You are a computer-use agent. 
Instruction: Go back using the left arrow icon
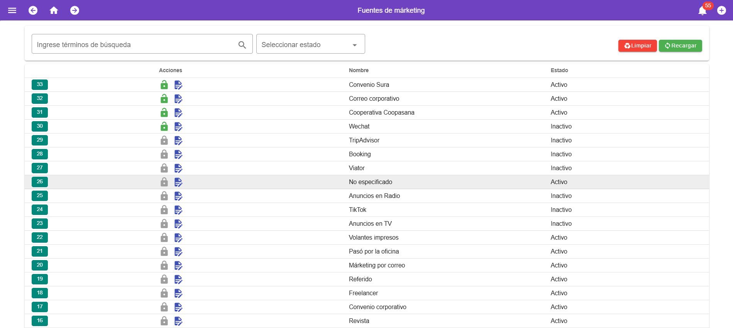33,10
